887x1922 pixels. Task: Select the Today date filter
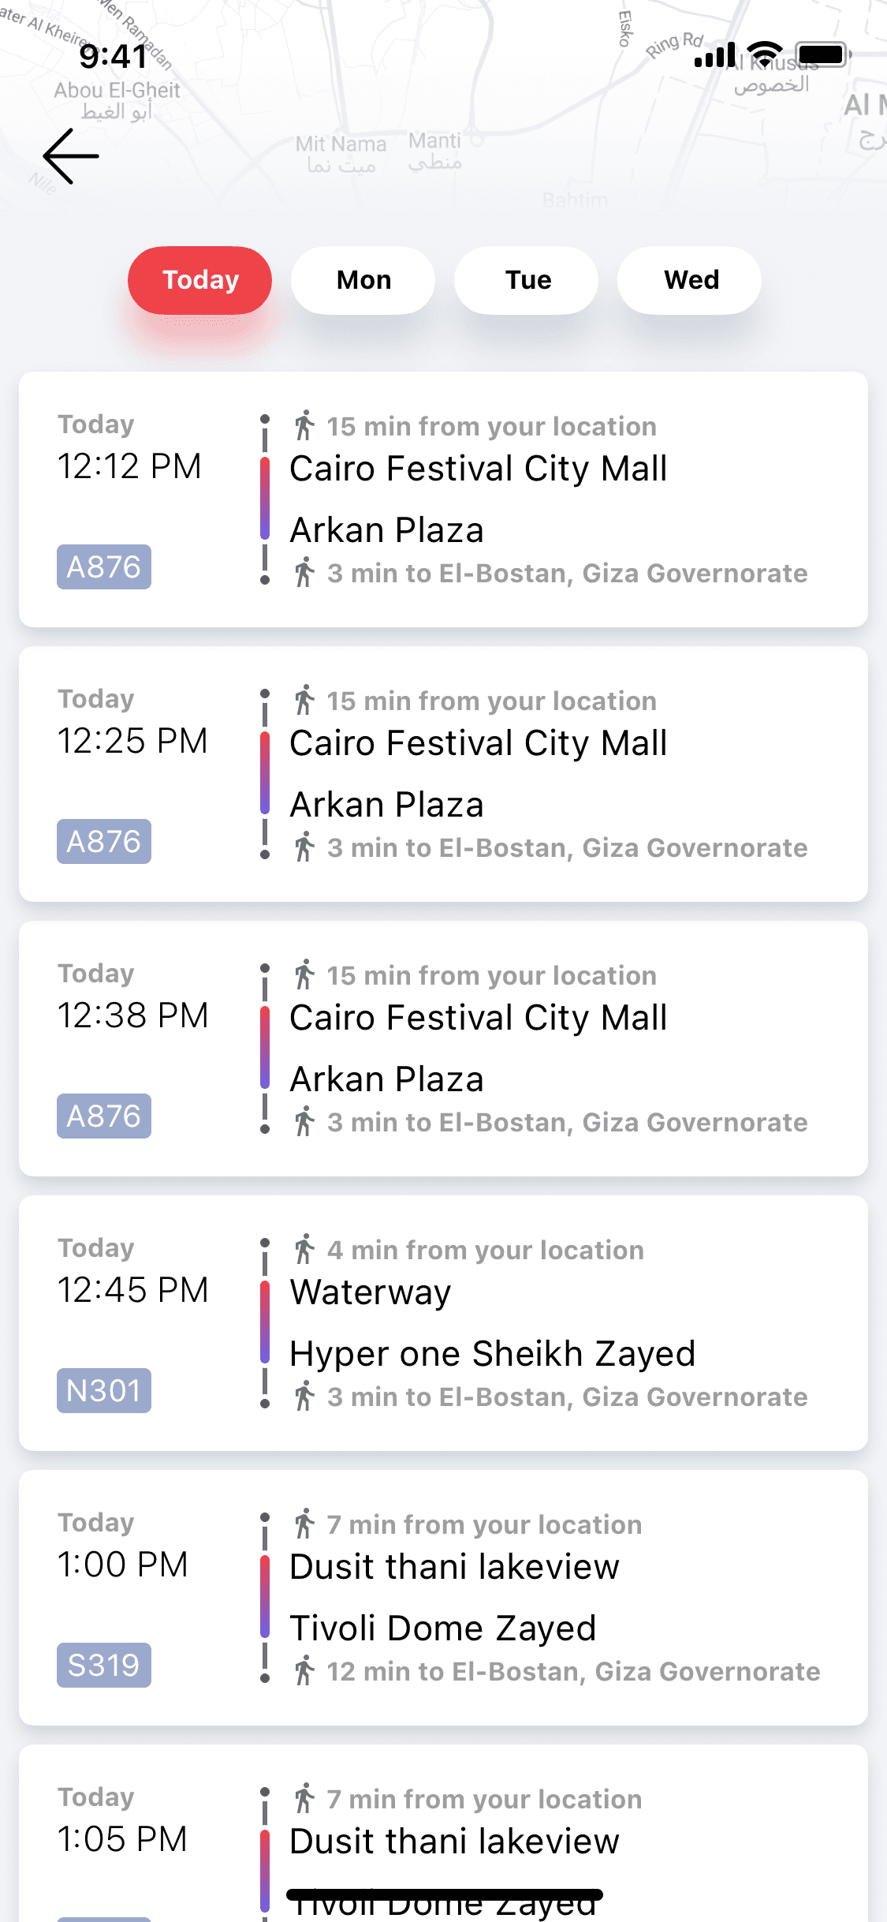[x=200, y=280]
